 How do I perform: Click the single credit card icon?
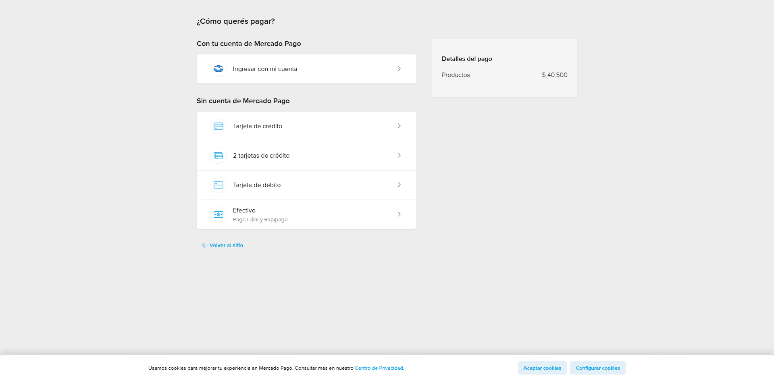[218, 126]
